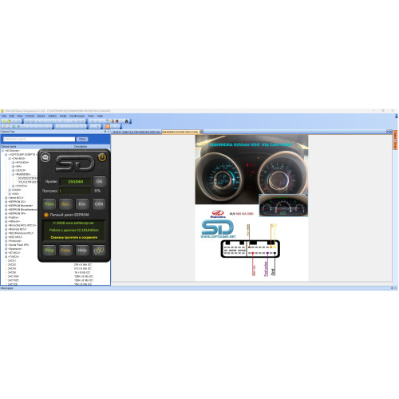Viewport: 399px width, 399px height.
Task: Close the MAHINDRA XUV500 tab
Action: tap(201, 132)
